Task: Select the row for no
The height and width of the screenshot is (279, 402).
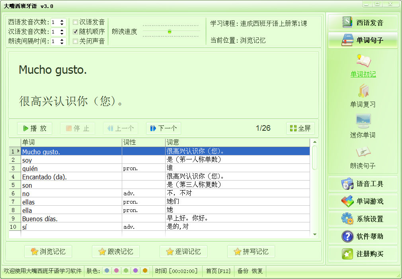Action: (x=159, y=193)
